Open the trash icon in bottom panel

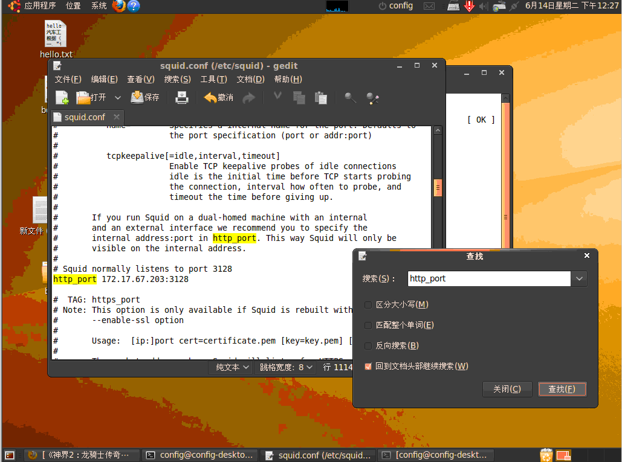546,455
